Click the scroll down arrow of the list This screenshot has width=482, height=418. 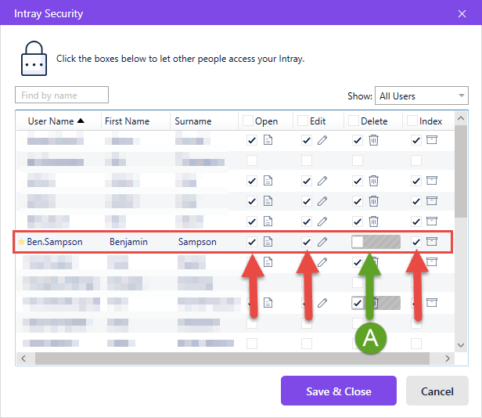click(x=460, y=345)
